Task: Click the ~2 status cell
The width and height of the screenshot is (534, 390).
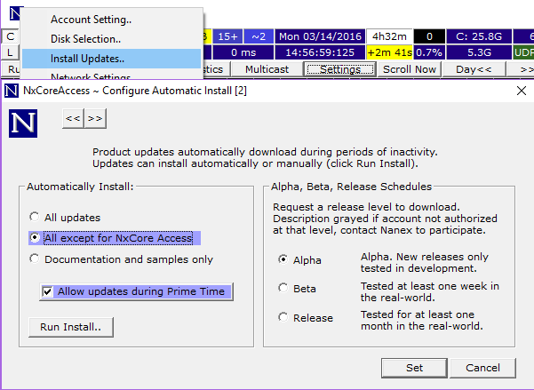Action: (x=259, y=36)
